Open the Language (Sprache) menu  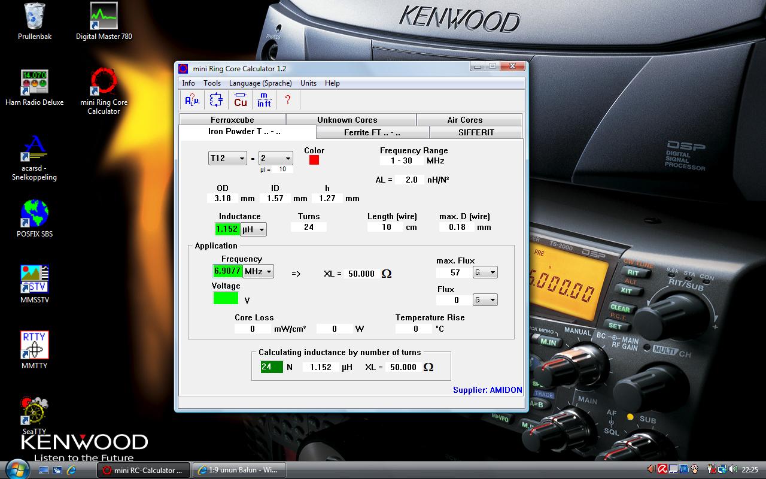pyautogui.click(x=260, y=83)
